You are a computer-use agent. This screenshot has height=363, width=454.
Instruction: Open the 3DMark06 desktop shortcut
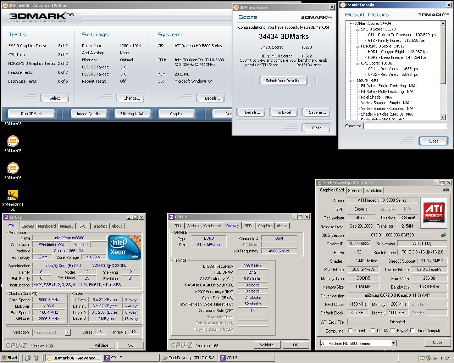[x=13, y=168]
